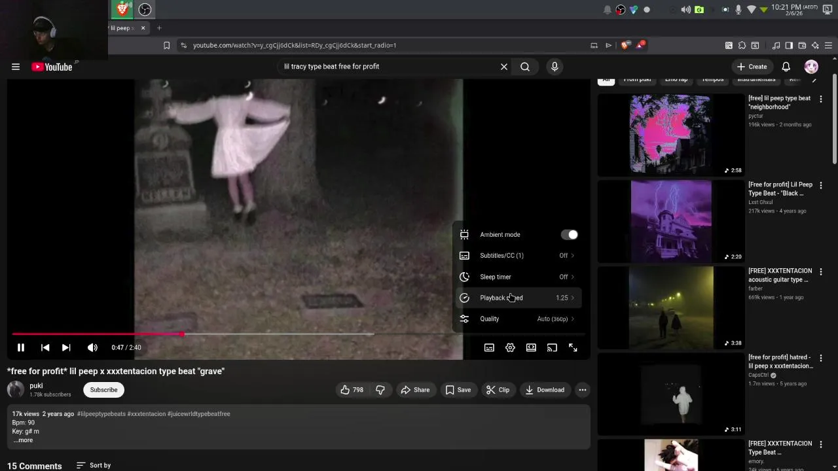Focus the YouTube search input field
This screenshot has height=471, width=838.
click(390, 67)
